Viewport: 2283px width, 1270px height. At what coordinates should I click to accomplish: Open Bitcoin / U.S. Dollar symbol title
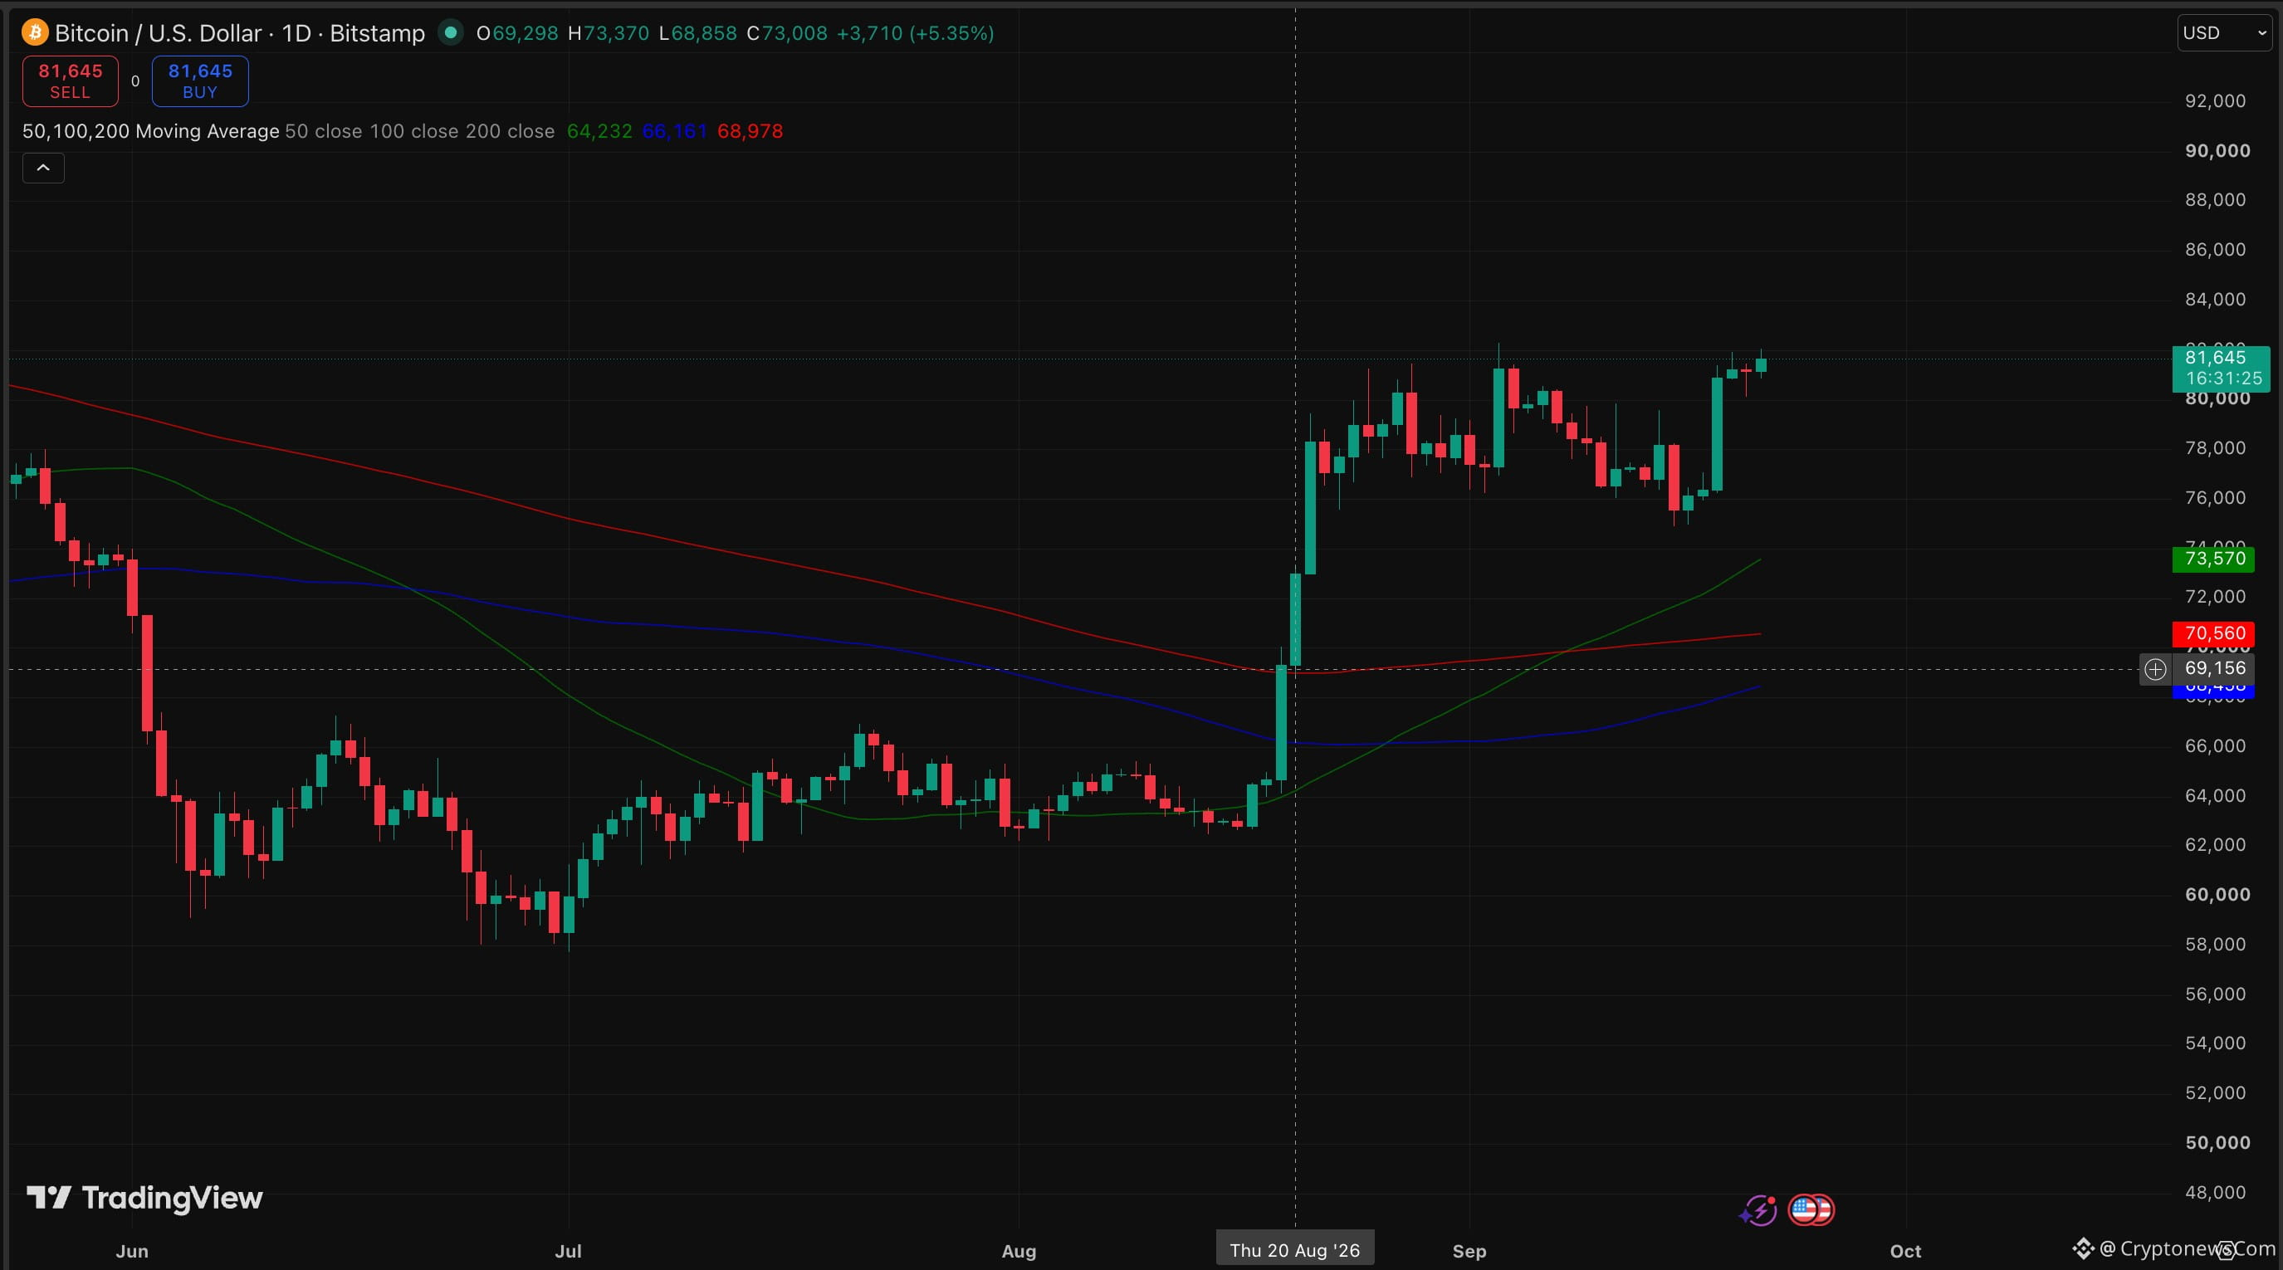click(239, 33)
